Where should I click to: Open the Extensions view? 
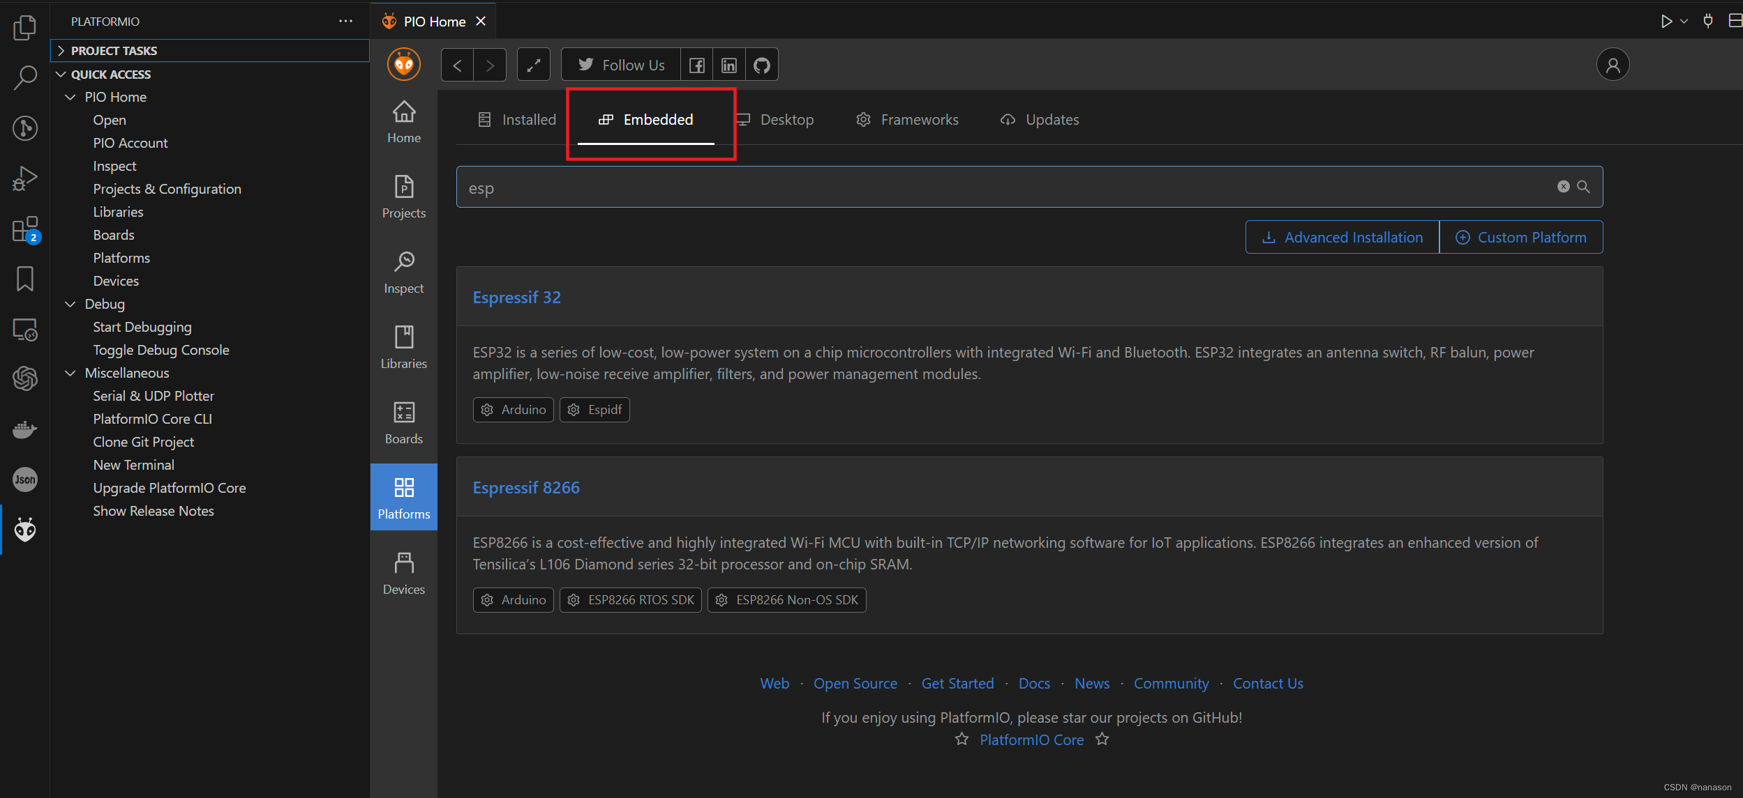tap(24, 229)
